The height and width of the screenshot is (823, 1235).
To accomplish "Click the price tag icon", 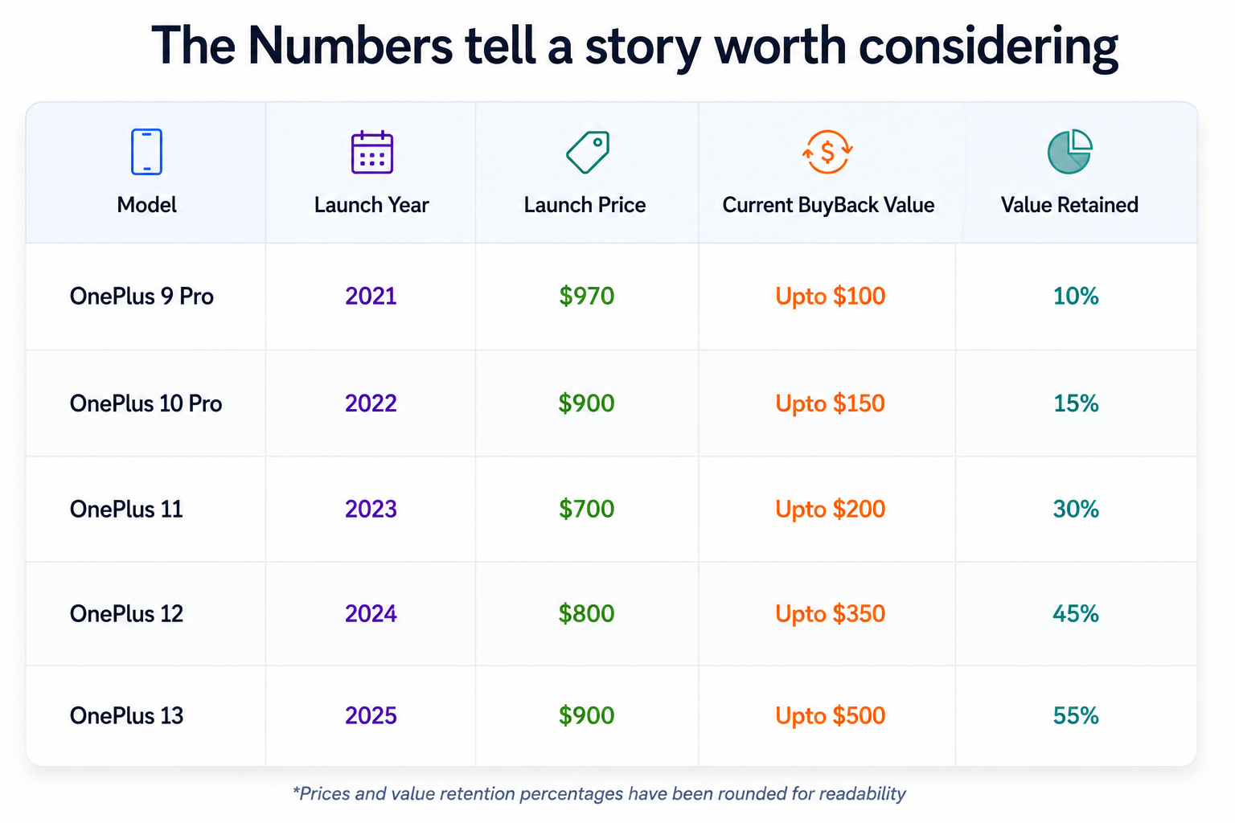I will 588,151.
